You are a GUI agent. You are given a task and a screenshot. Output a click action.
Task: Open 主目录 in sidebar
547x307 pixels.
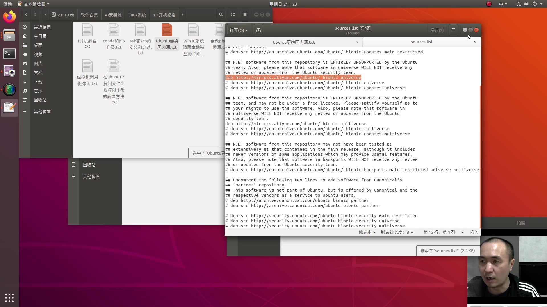point(40,36)
